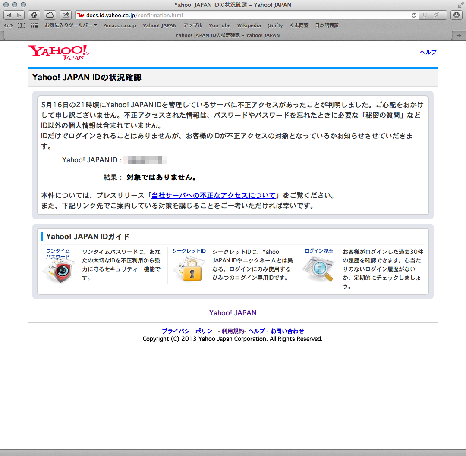Go forward with the Safari forward arrow

tap(19, 15)
